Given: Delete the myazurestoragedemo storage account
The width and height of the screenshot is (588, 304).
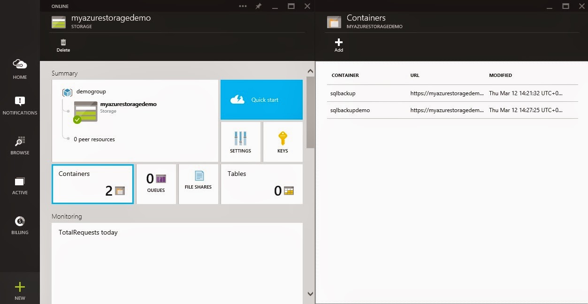Looking at the screenshot, I should tap(63, 45).
